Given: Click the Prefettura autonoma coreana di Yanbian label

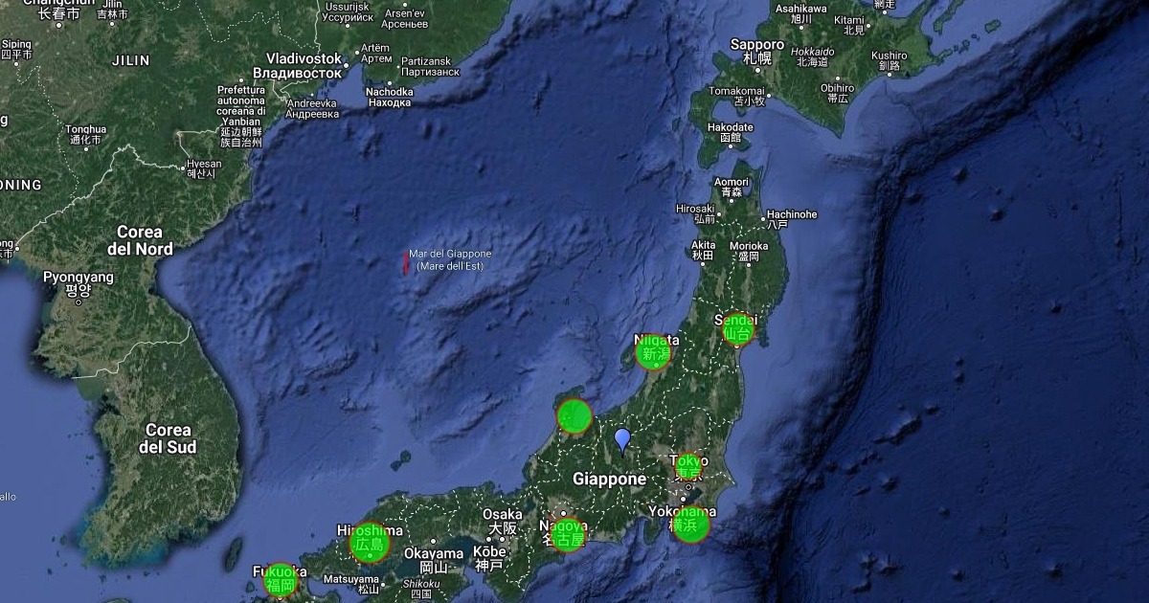Looking at the screenshot, I should point(240,116).
